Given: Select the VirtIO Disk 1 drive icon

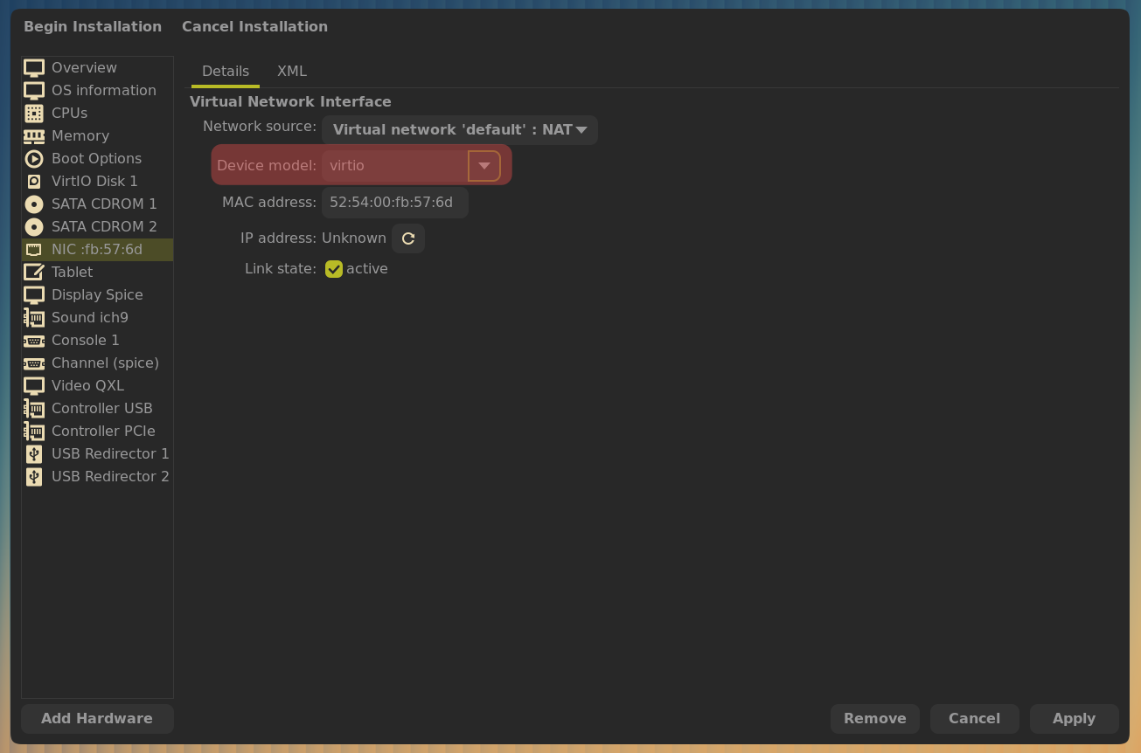Looking at the screenshot, I should coord(34,182).
